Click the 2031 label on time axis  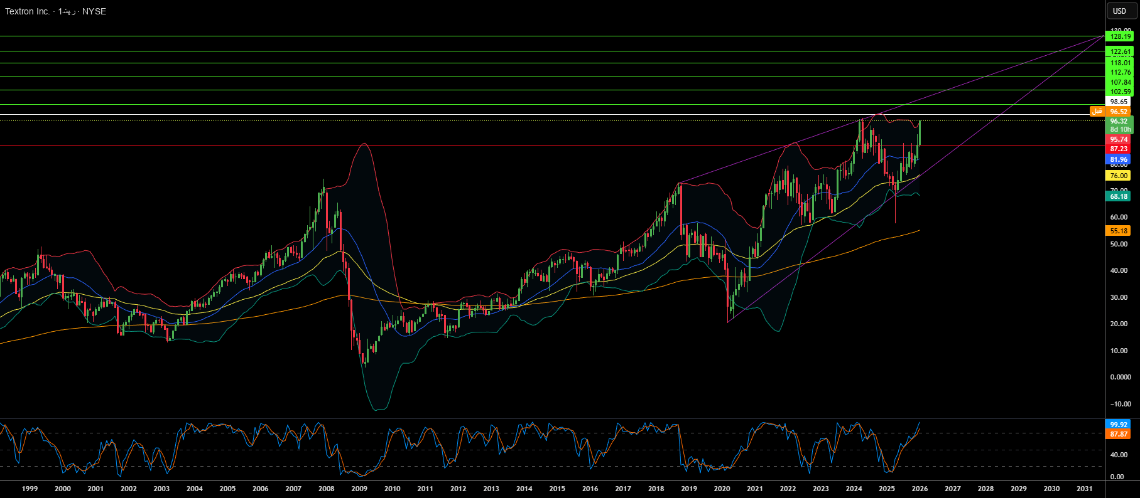(x=1084, y=489)
